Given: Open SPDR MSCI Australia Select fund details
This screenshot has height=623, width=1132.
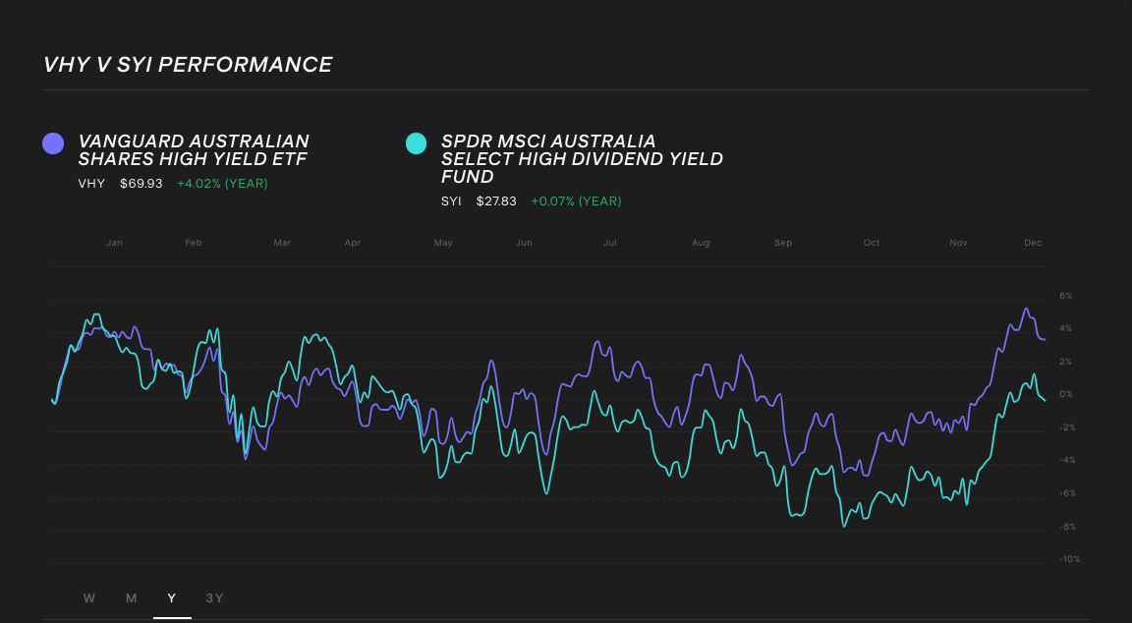Looking at the screenshot, I should [x=584, y=158].
